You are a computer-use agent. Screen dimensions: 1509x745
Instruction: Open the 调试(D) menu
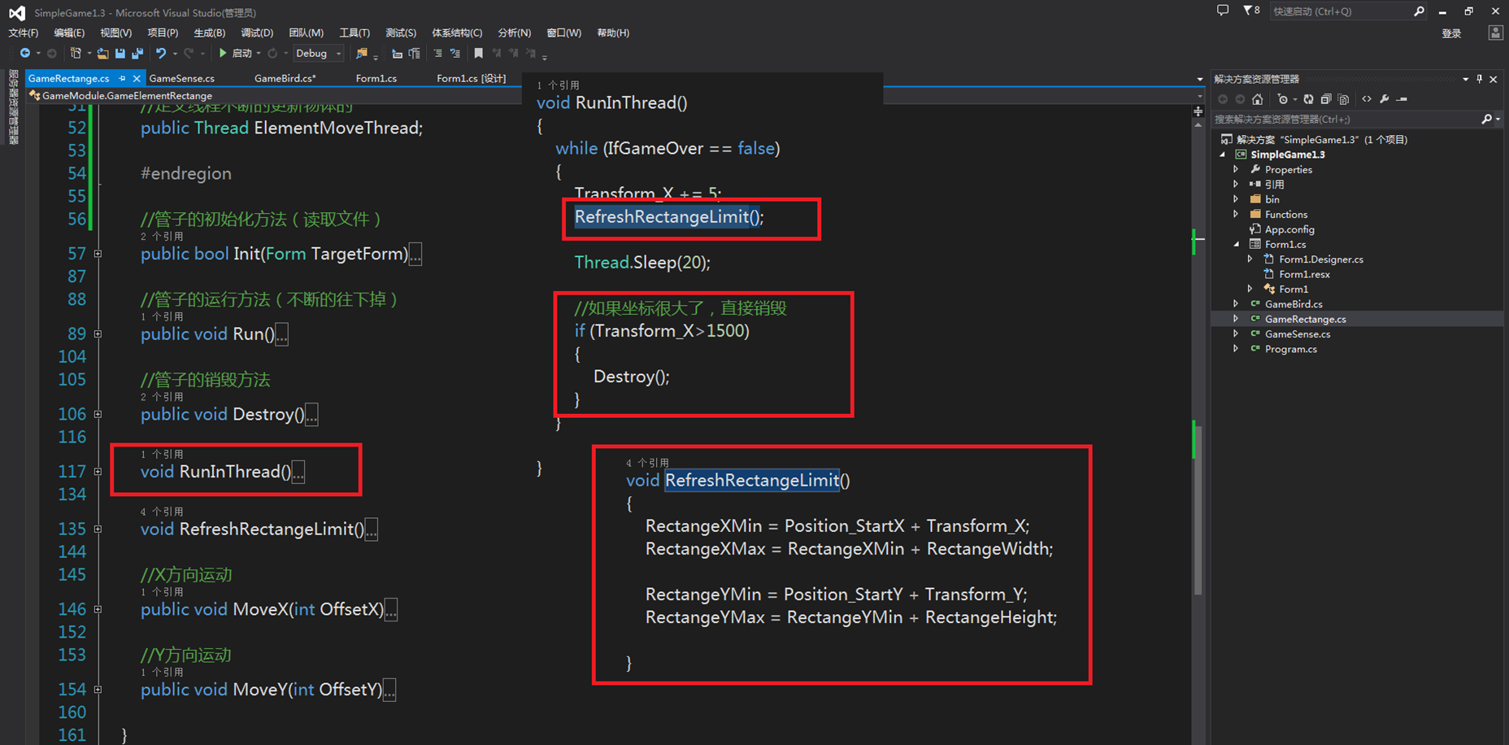[x=257, y=33]
